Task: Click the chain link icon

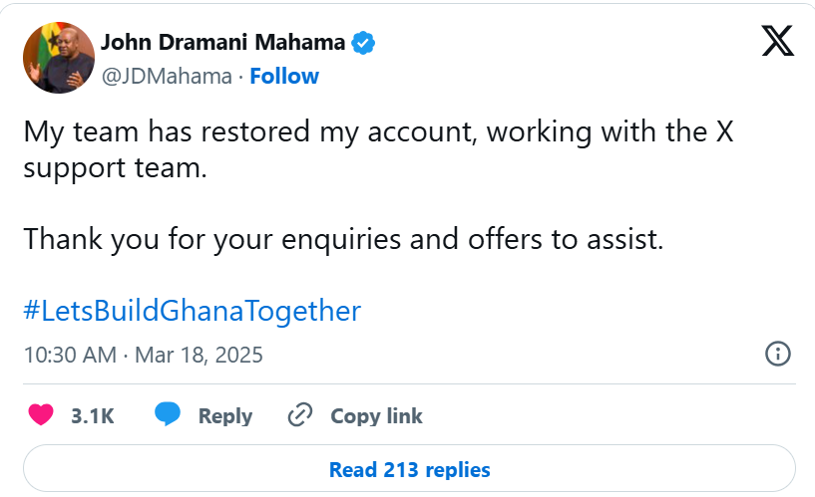Action: coord(300,415)
